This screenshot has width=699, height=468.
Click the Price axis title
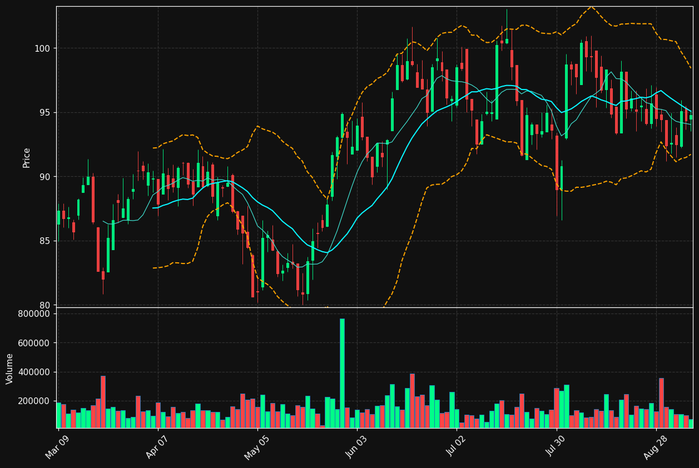[27, 157]
